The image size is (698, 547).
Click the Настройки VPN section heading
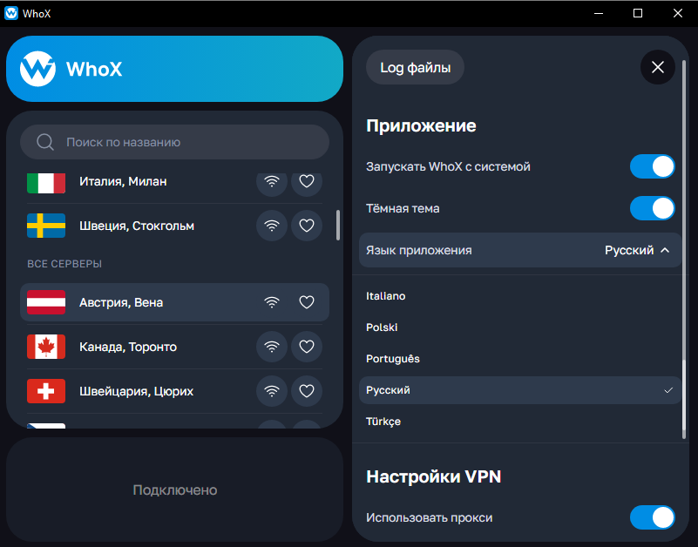(x=434, y=476)
